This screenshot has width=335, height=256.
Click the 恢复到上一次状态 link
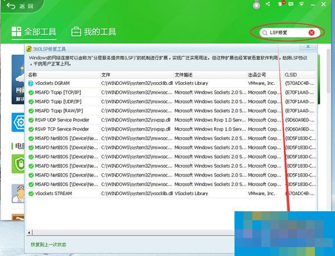tap(49, 244)
